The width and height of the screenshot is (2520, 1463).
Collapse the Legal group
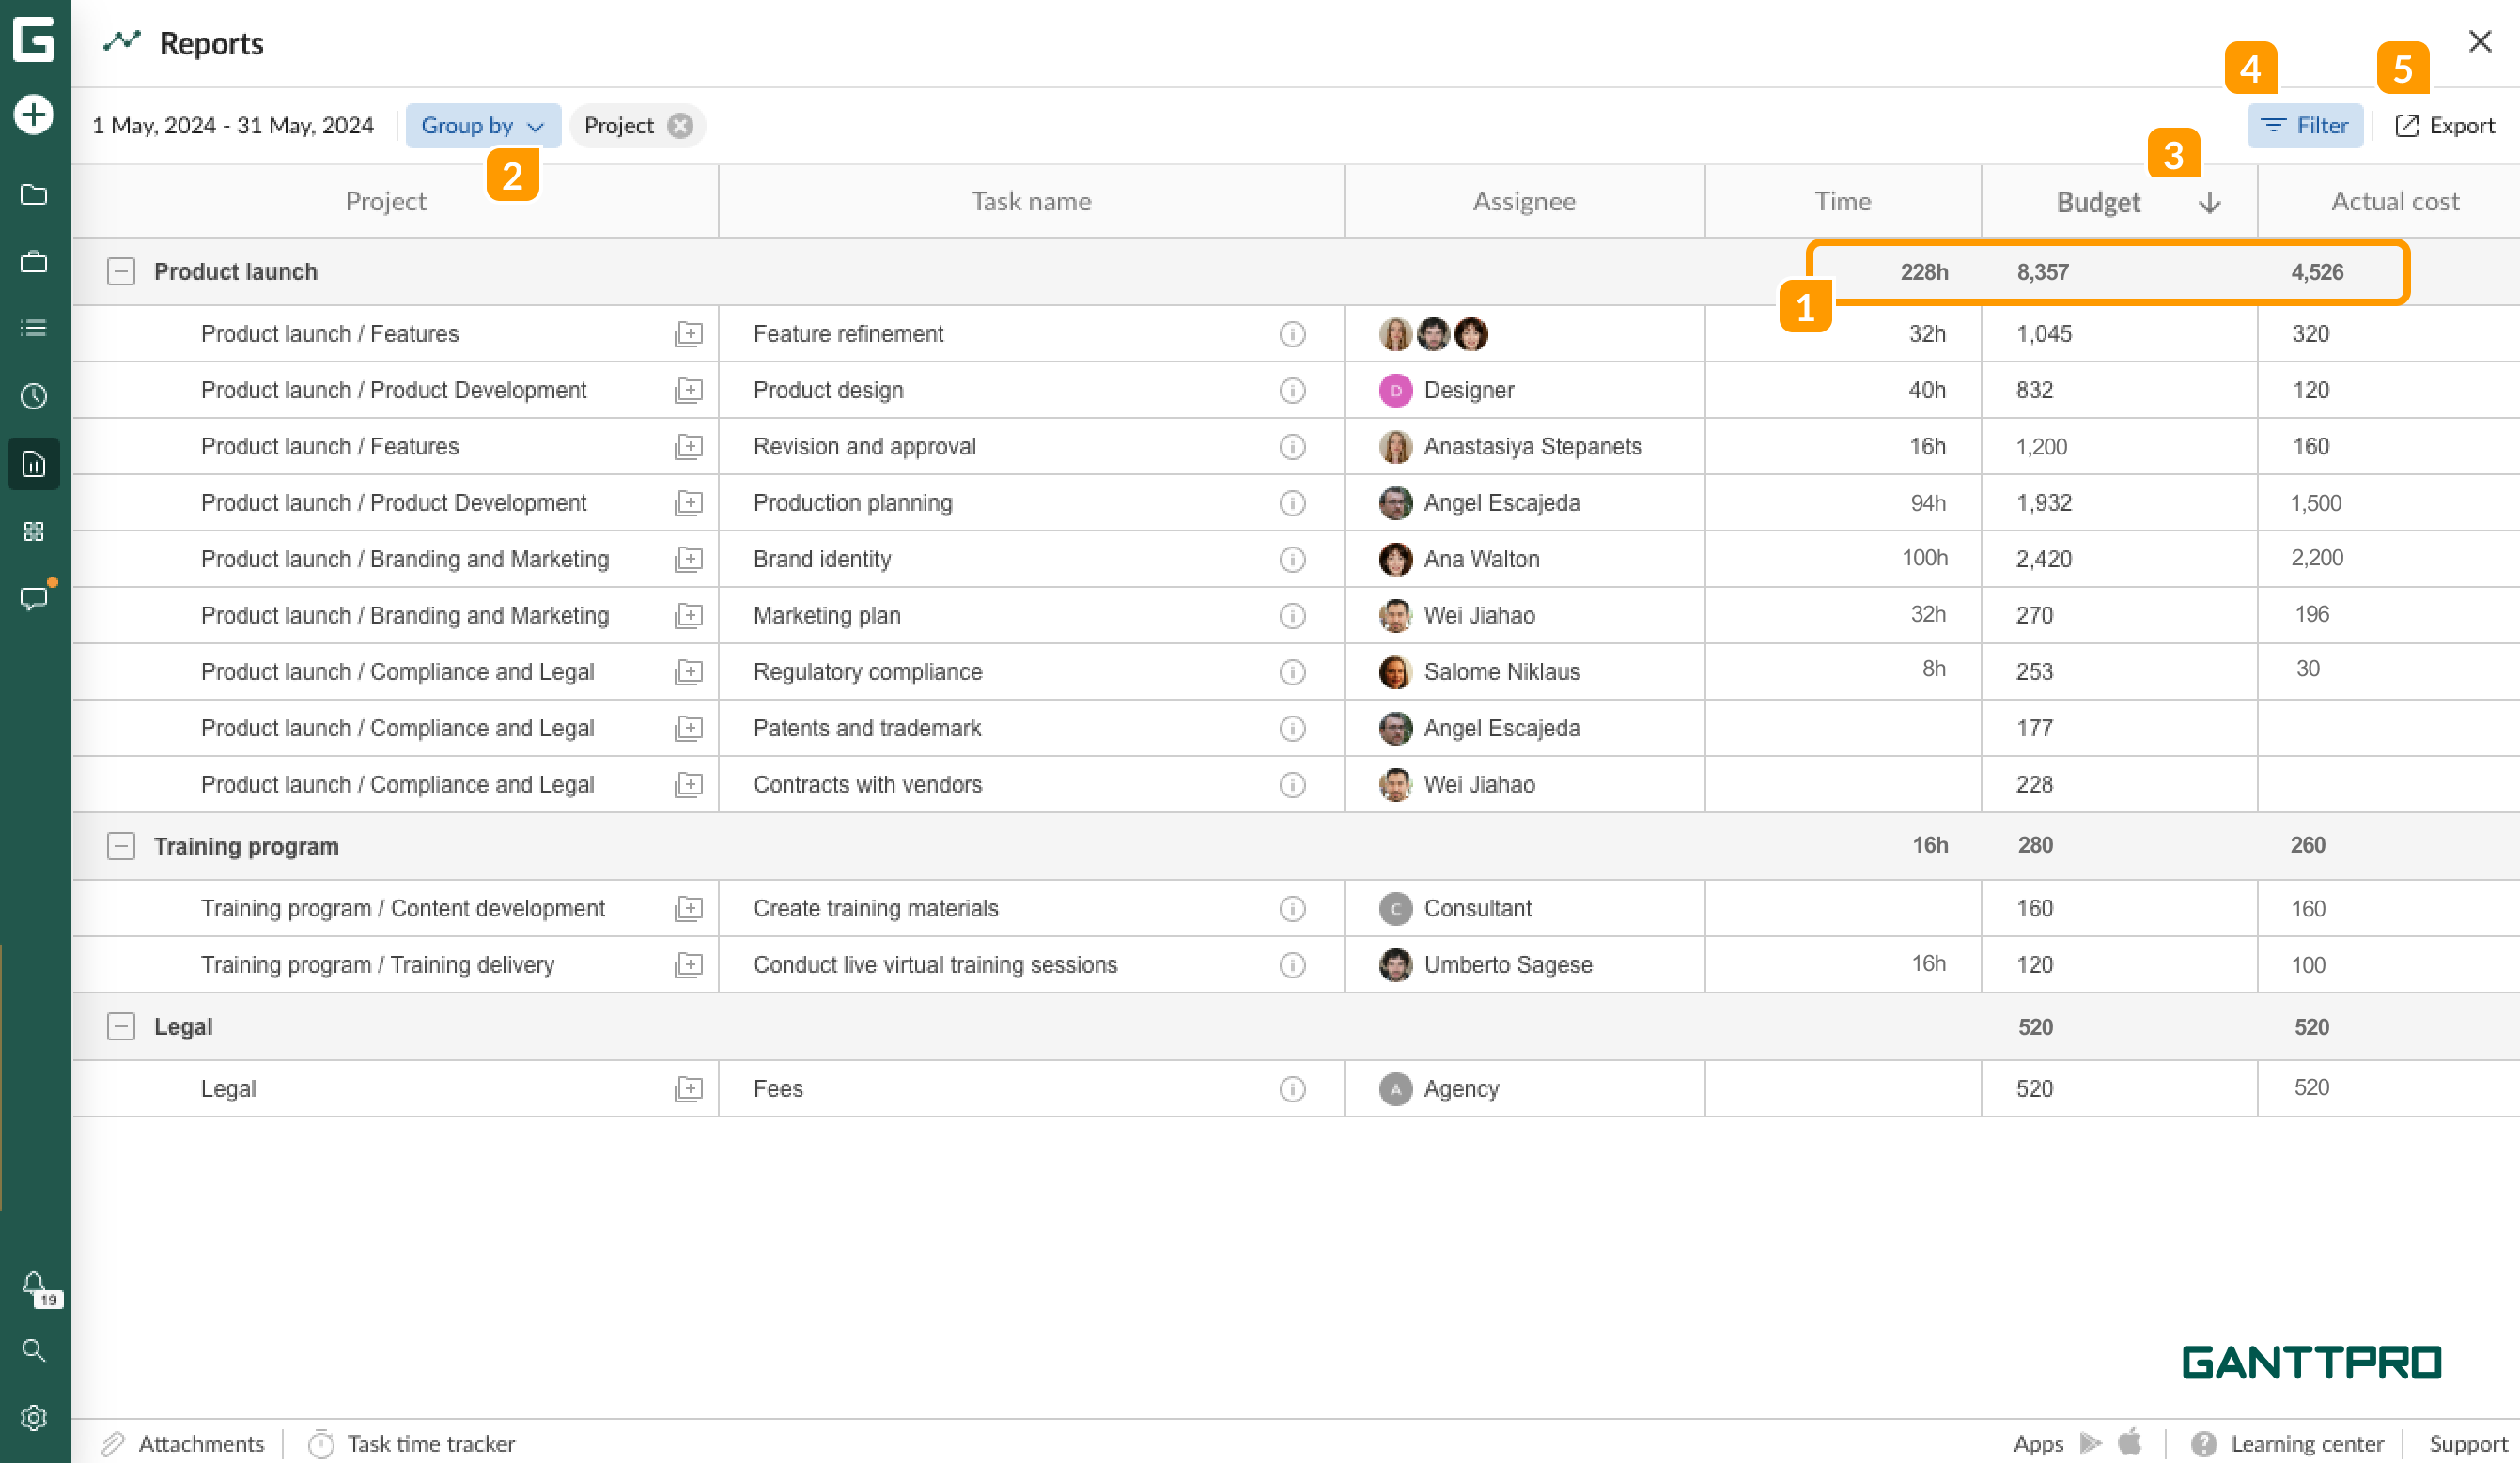pyautogui.click(x=121, y=1026)
